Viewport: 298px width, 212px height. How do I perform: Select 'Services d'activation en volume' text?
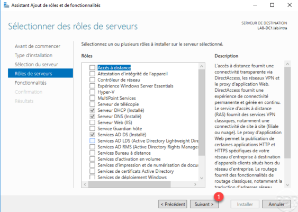(x=129, y=159)
